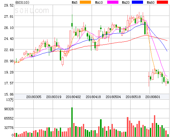Screen dimensions: 187x137
Task: Click the 20180402 date label
Action: click(x=73, y=97)
